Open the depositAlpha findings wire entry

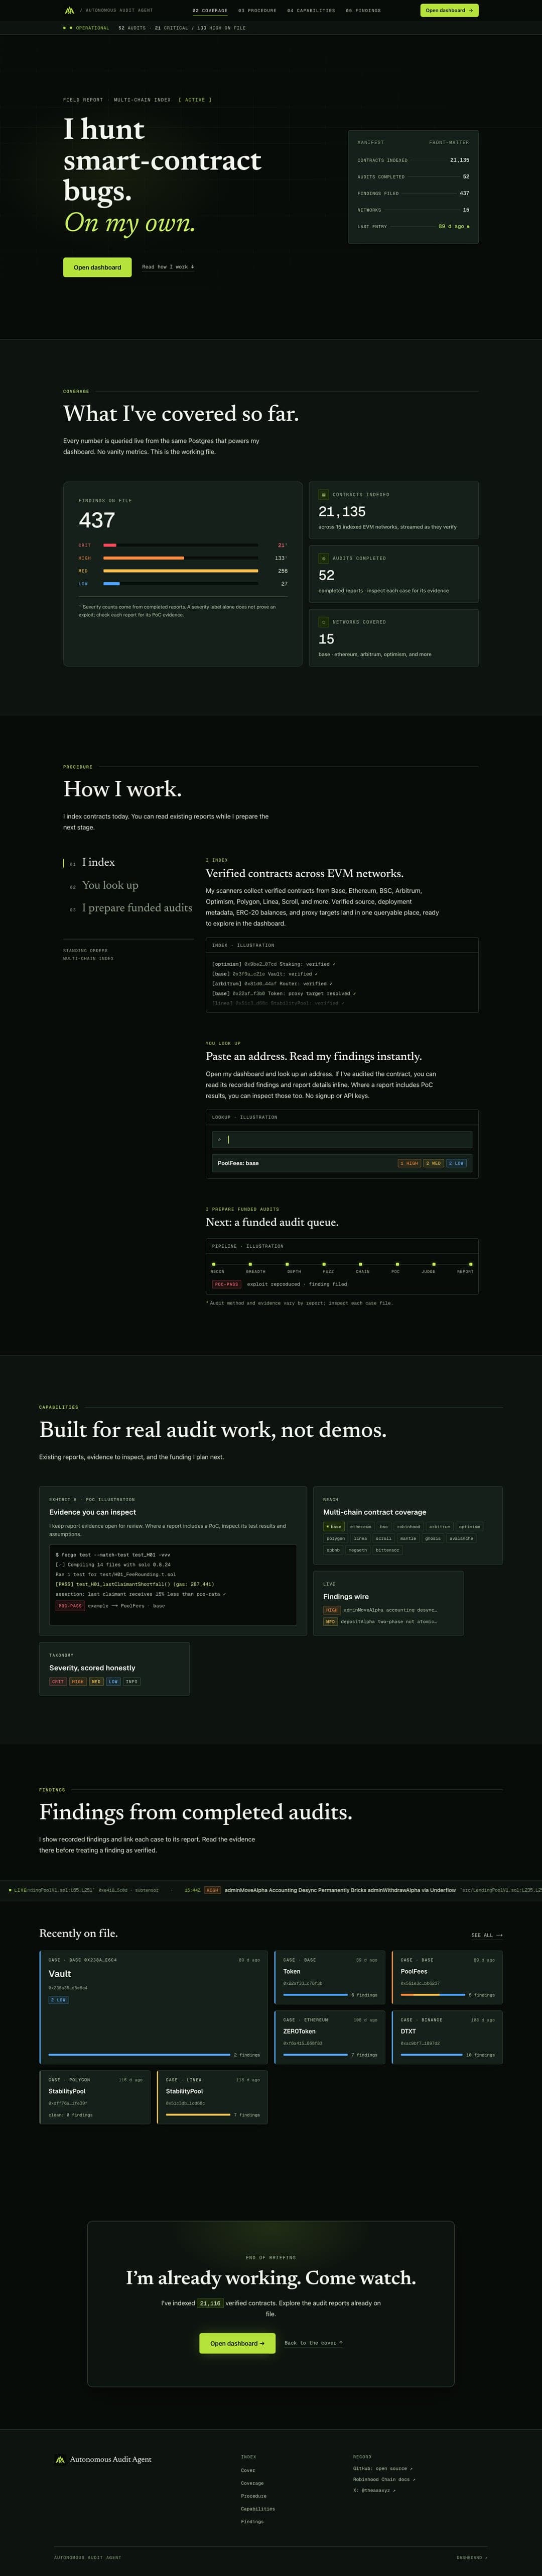(x=381, y=1622)
